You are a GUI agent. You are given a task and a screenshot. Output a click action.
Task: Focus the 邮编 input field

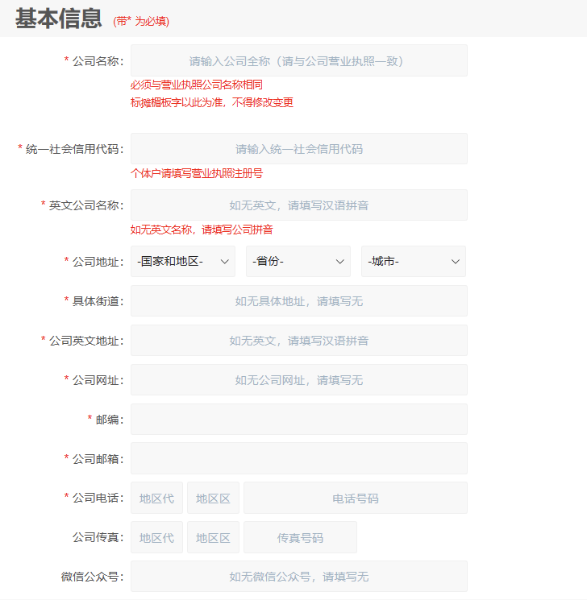pyautogui.click(x=299, y=419)
